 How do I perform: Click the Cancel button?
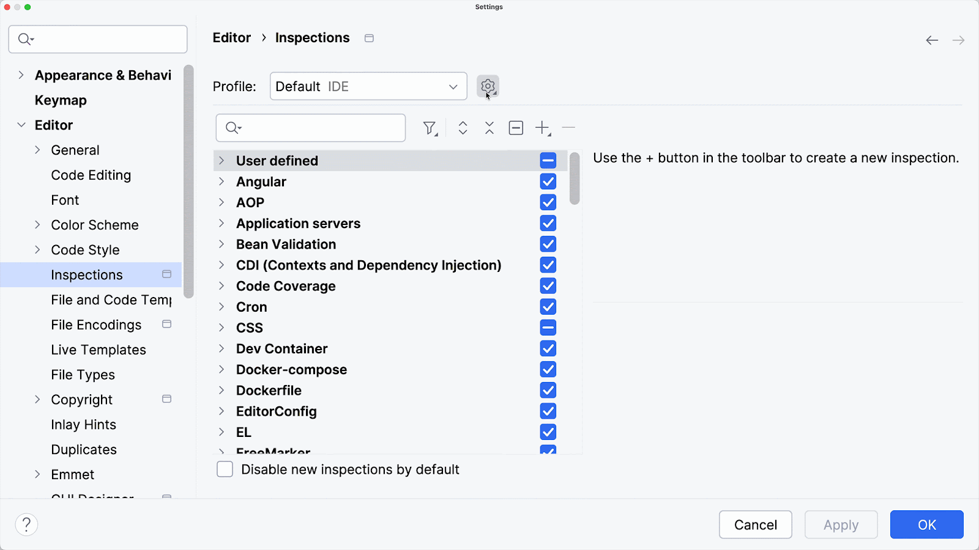tap(755, 524)
